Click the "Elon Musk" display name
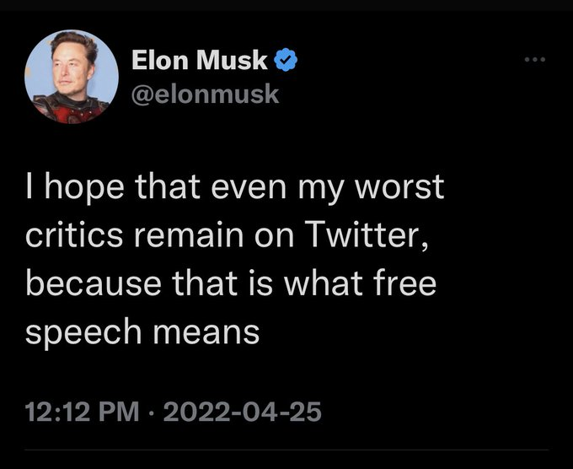This screenshot has width=573, height=469. pos(200,60)
